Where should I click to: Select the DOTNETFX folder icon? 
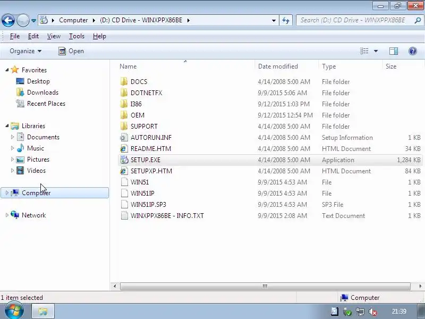124,93
